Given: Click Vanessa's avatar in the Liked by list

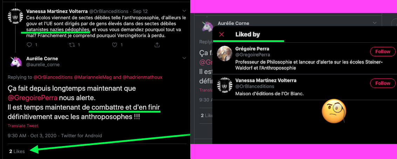Looking at the screenshot, I should point(225,85).
